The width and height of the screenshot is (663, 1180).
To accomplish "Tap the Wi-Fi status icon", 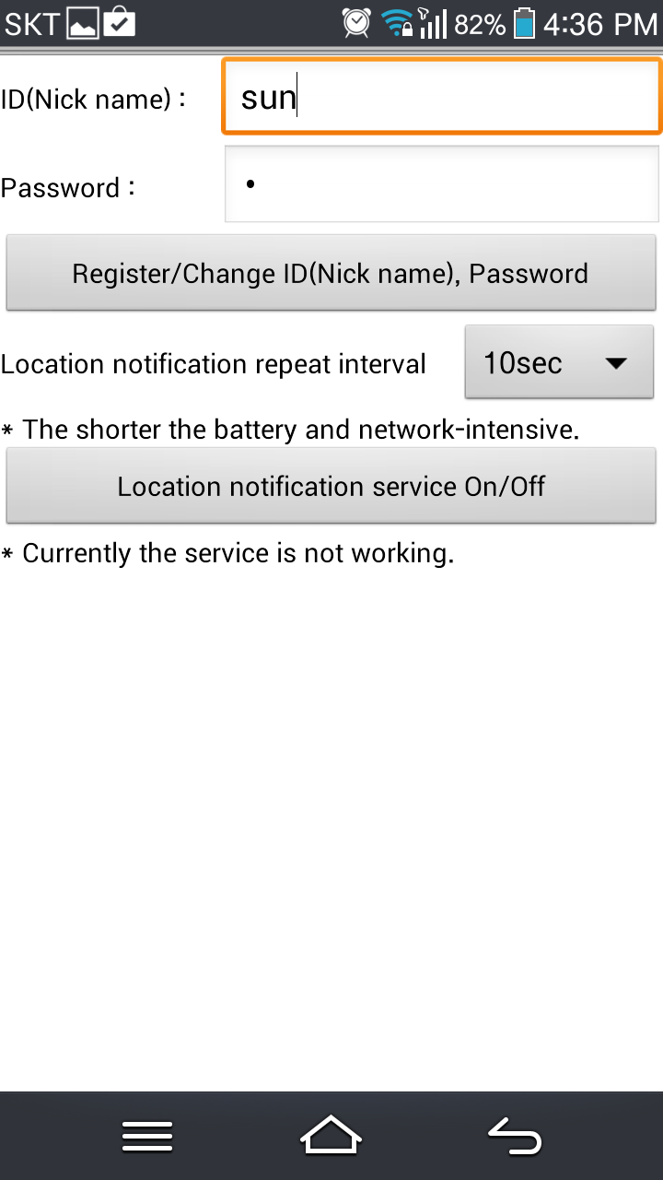I will [x=397, y=23].
